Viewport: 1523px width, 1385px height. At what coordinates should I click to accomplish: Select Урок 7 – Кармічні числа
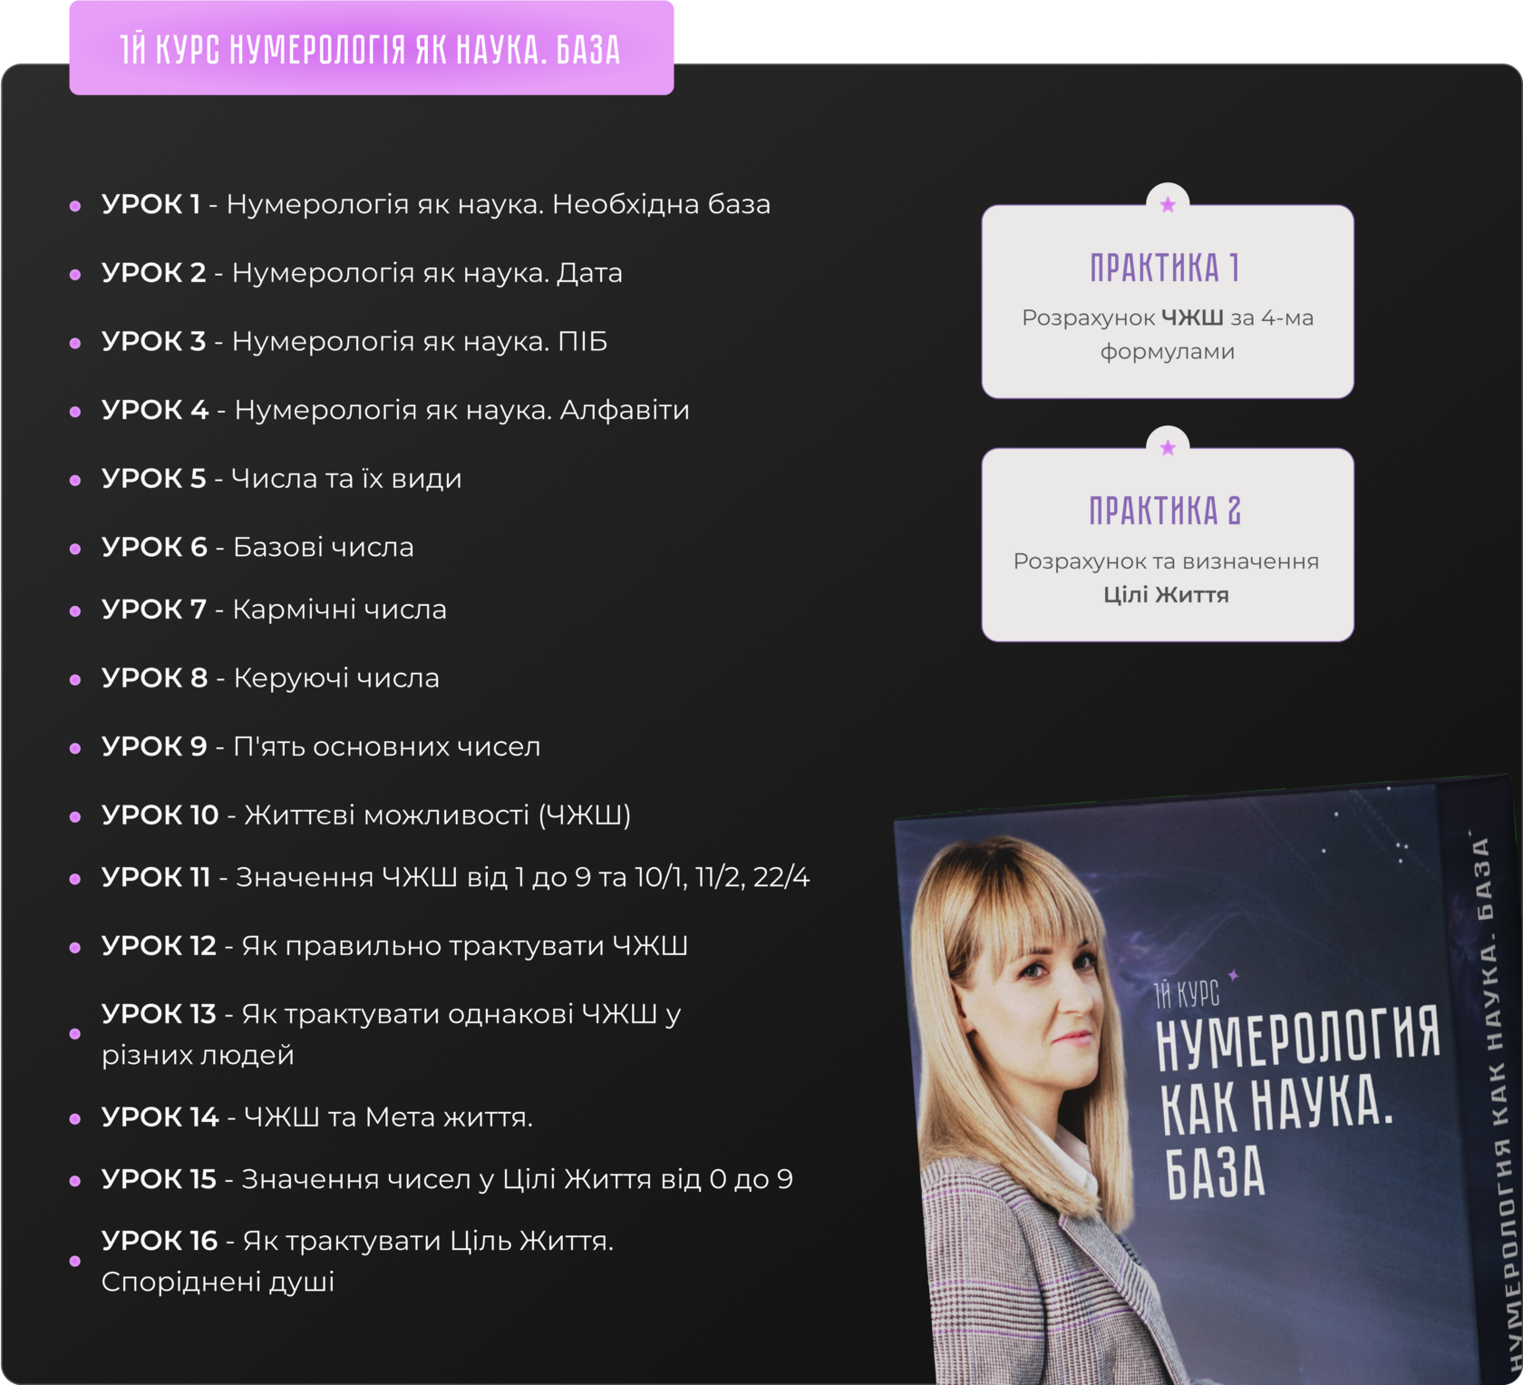274,610
